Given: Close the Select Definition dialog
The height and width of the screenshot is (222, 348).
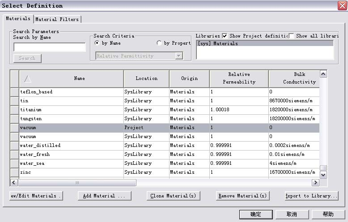Looking at the screenshot, I should coord(341,5).
